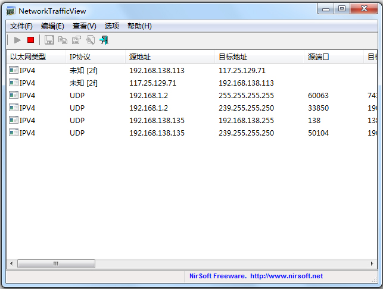Click row icon for port 60063 entry
The image size is (383, 289).
click(14, 95)
